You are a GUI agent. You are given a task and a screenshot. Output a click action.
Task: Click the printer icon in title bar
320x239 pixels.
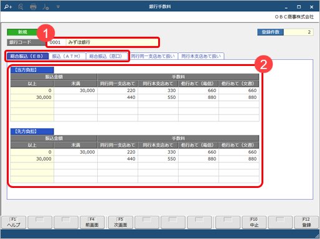33,7
